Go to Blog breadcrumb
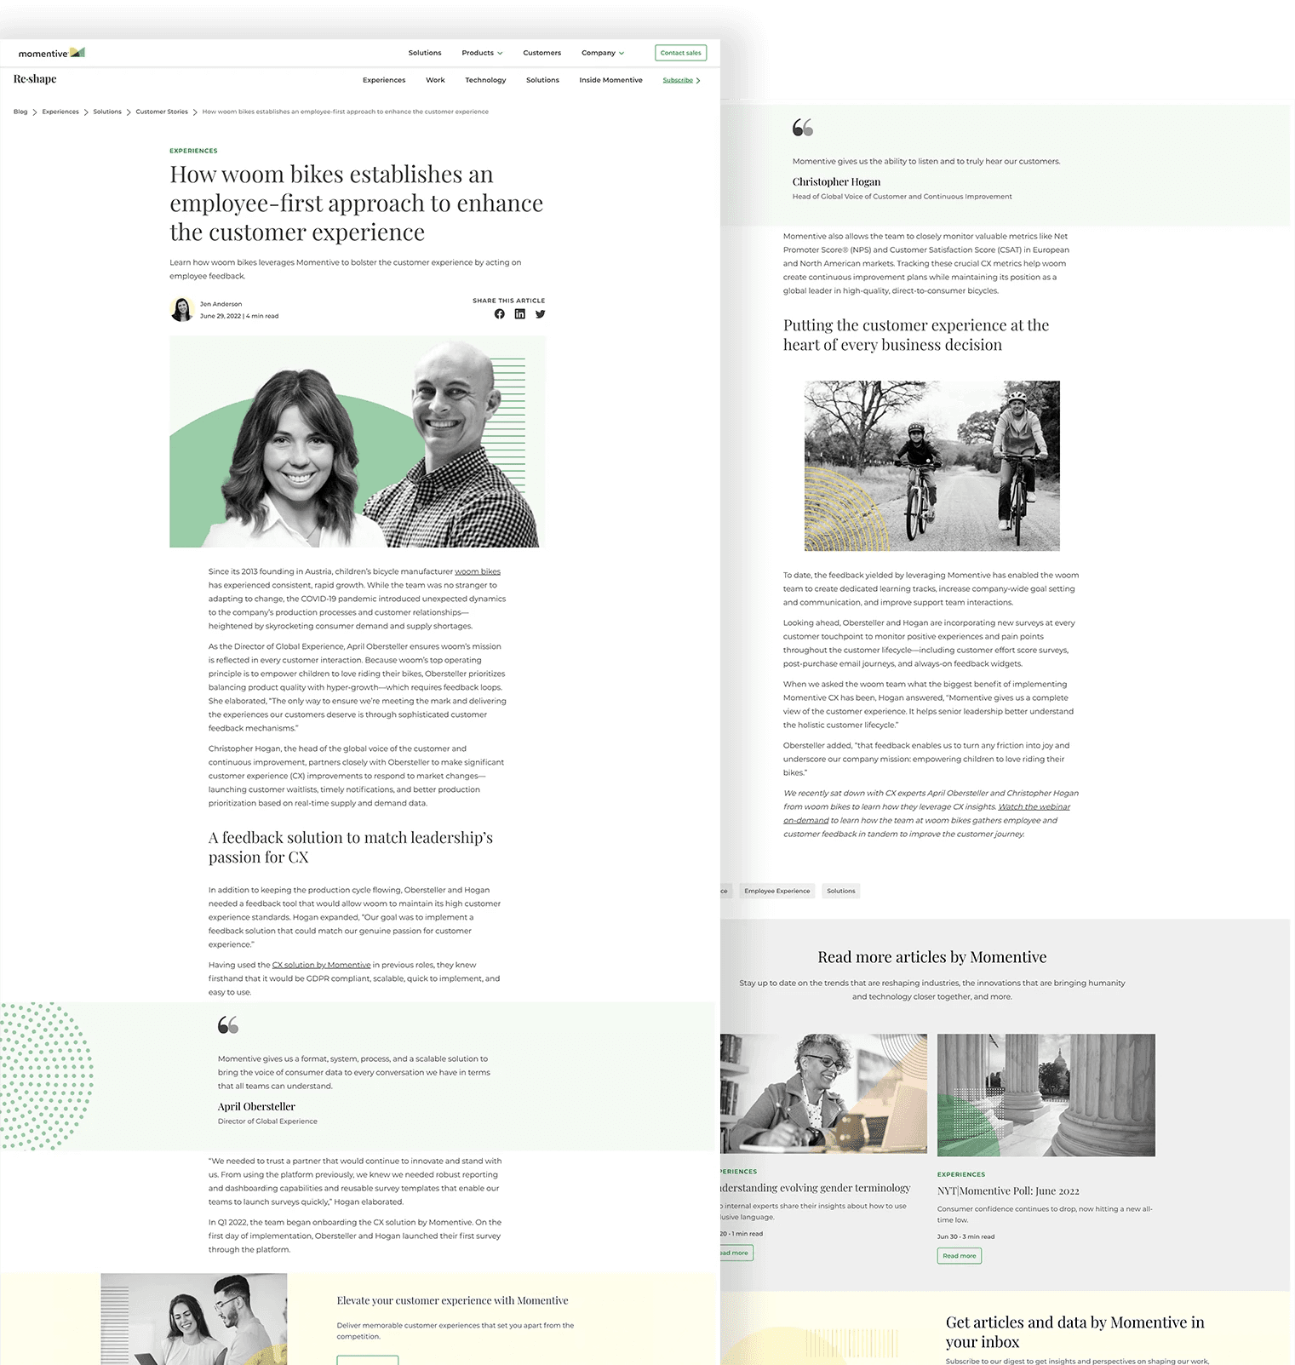 20,112
